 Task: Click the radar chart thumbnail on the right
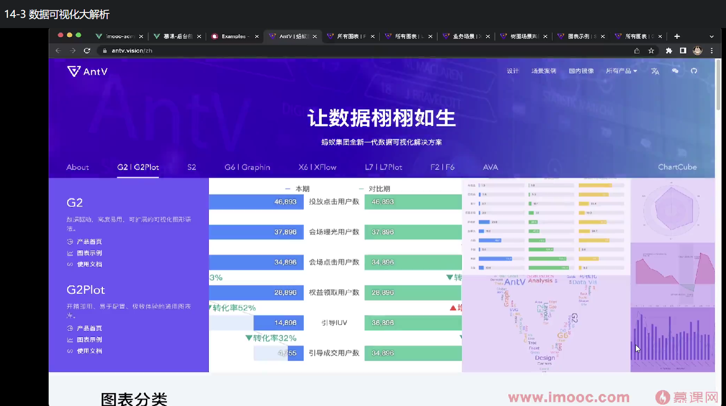tap(672, 209)
